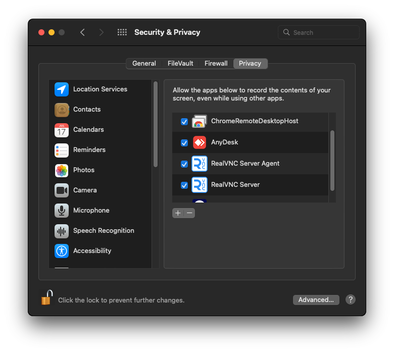This screenshot has width=394, height=353.
Task: Show all preferences grid icon
Action: (122, 32)
